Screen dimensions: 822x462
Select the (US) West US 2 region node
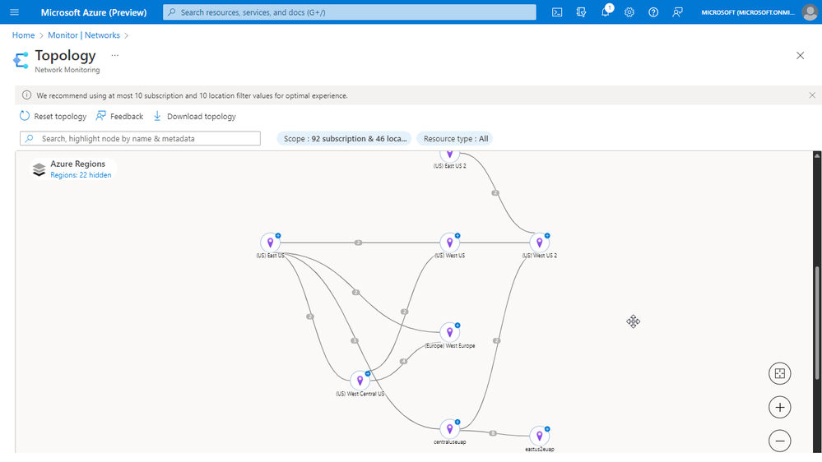(540, 243)
